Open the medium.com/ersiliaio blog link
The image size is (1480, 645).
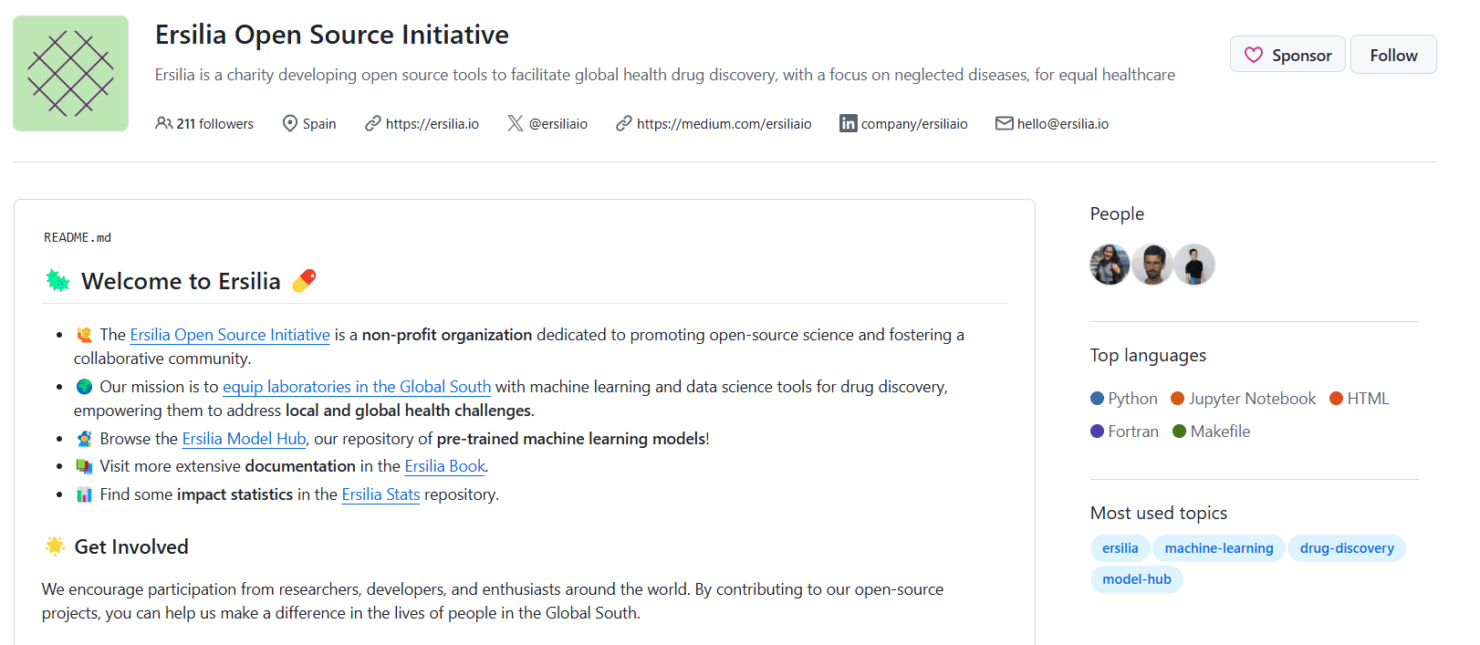click(x=724, y=124)
